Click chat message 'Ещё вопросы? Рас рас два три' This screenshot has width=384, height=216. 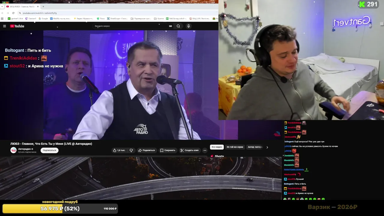310,142
